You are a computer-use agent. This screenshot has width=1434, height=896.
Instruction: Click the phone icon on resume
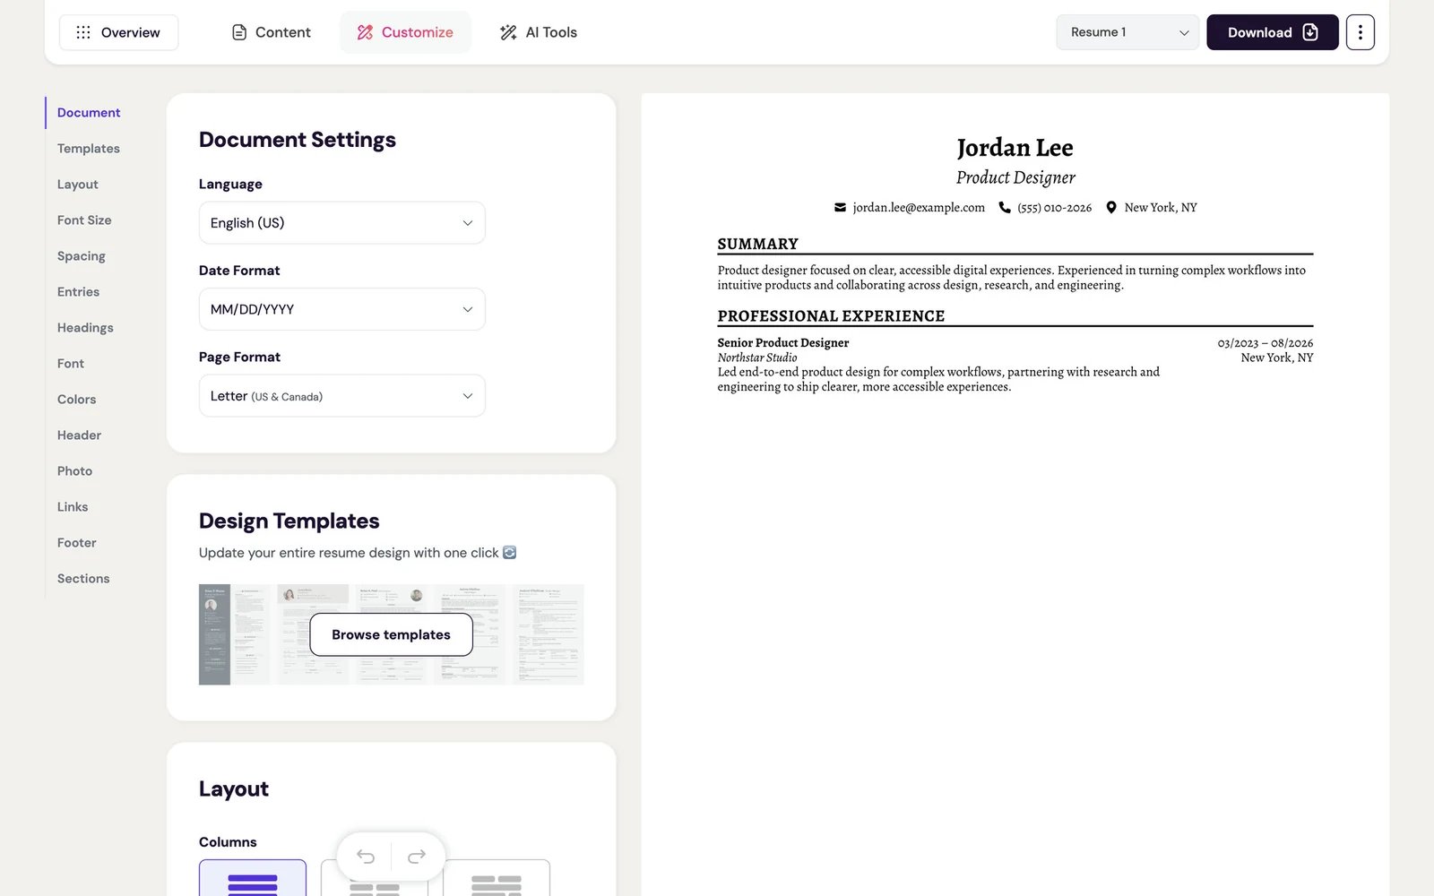[1005, 208]
